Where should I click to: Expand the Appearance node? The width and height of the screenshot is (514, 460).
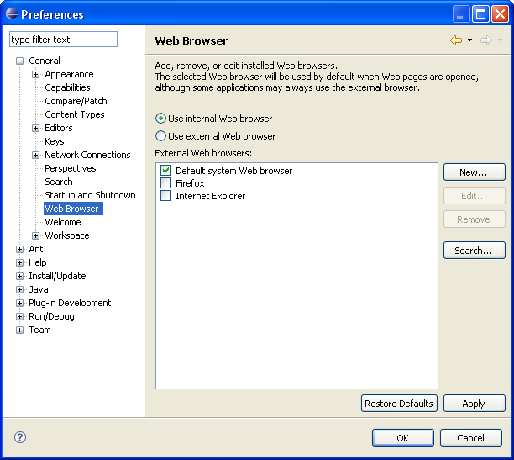(x=36, y=74)
